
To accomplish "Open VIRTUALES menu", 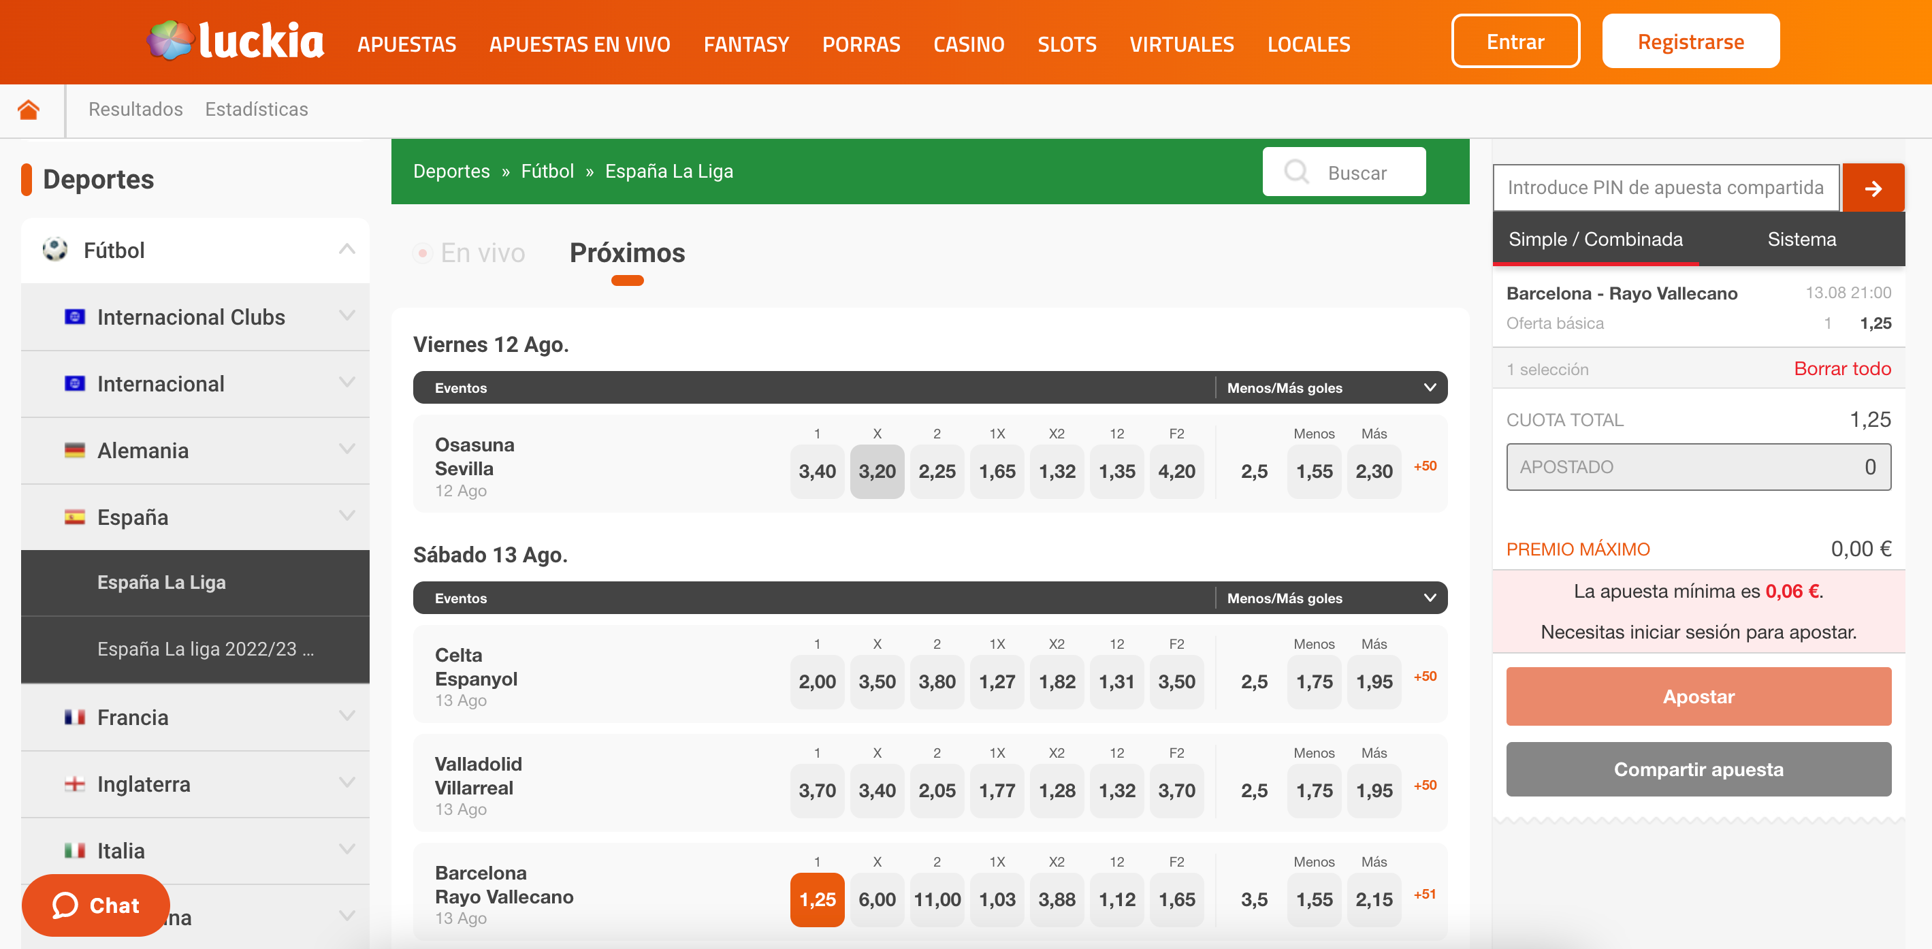I will tap(1182, 44).
